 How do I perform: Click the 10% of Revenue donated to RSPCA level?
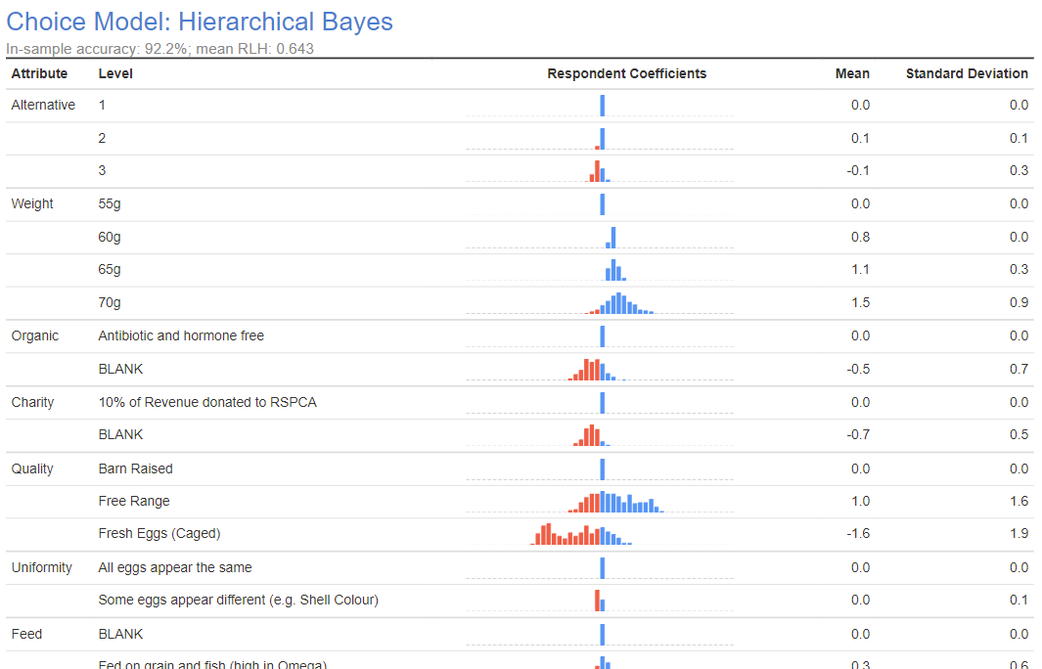click(x=206, y=402)
